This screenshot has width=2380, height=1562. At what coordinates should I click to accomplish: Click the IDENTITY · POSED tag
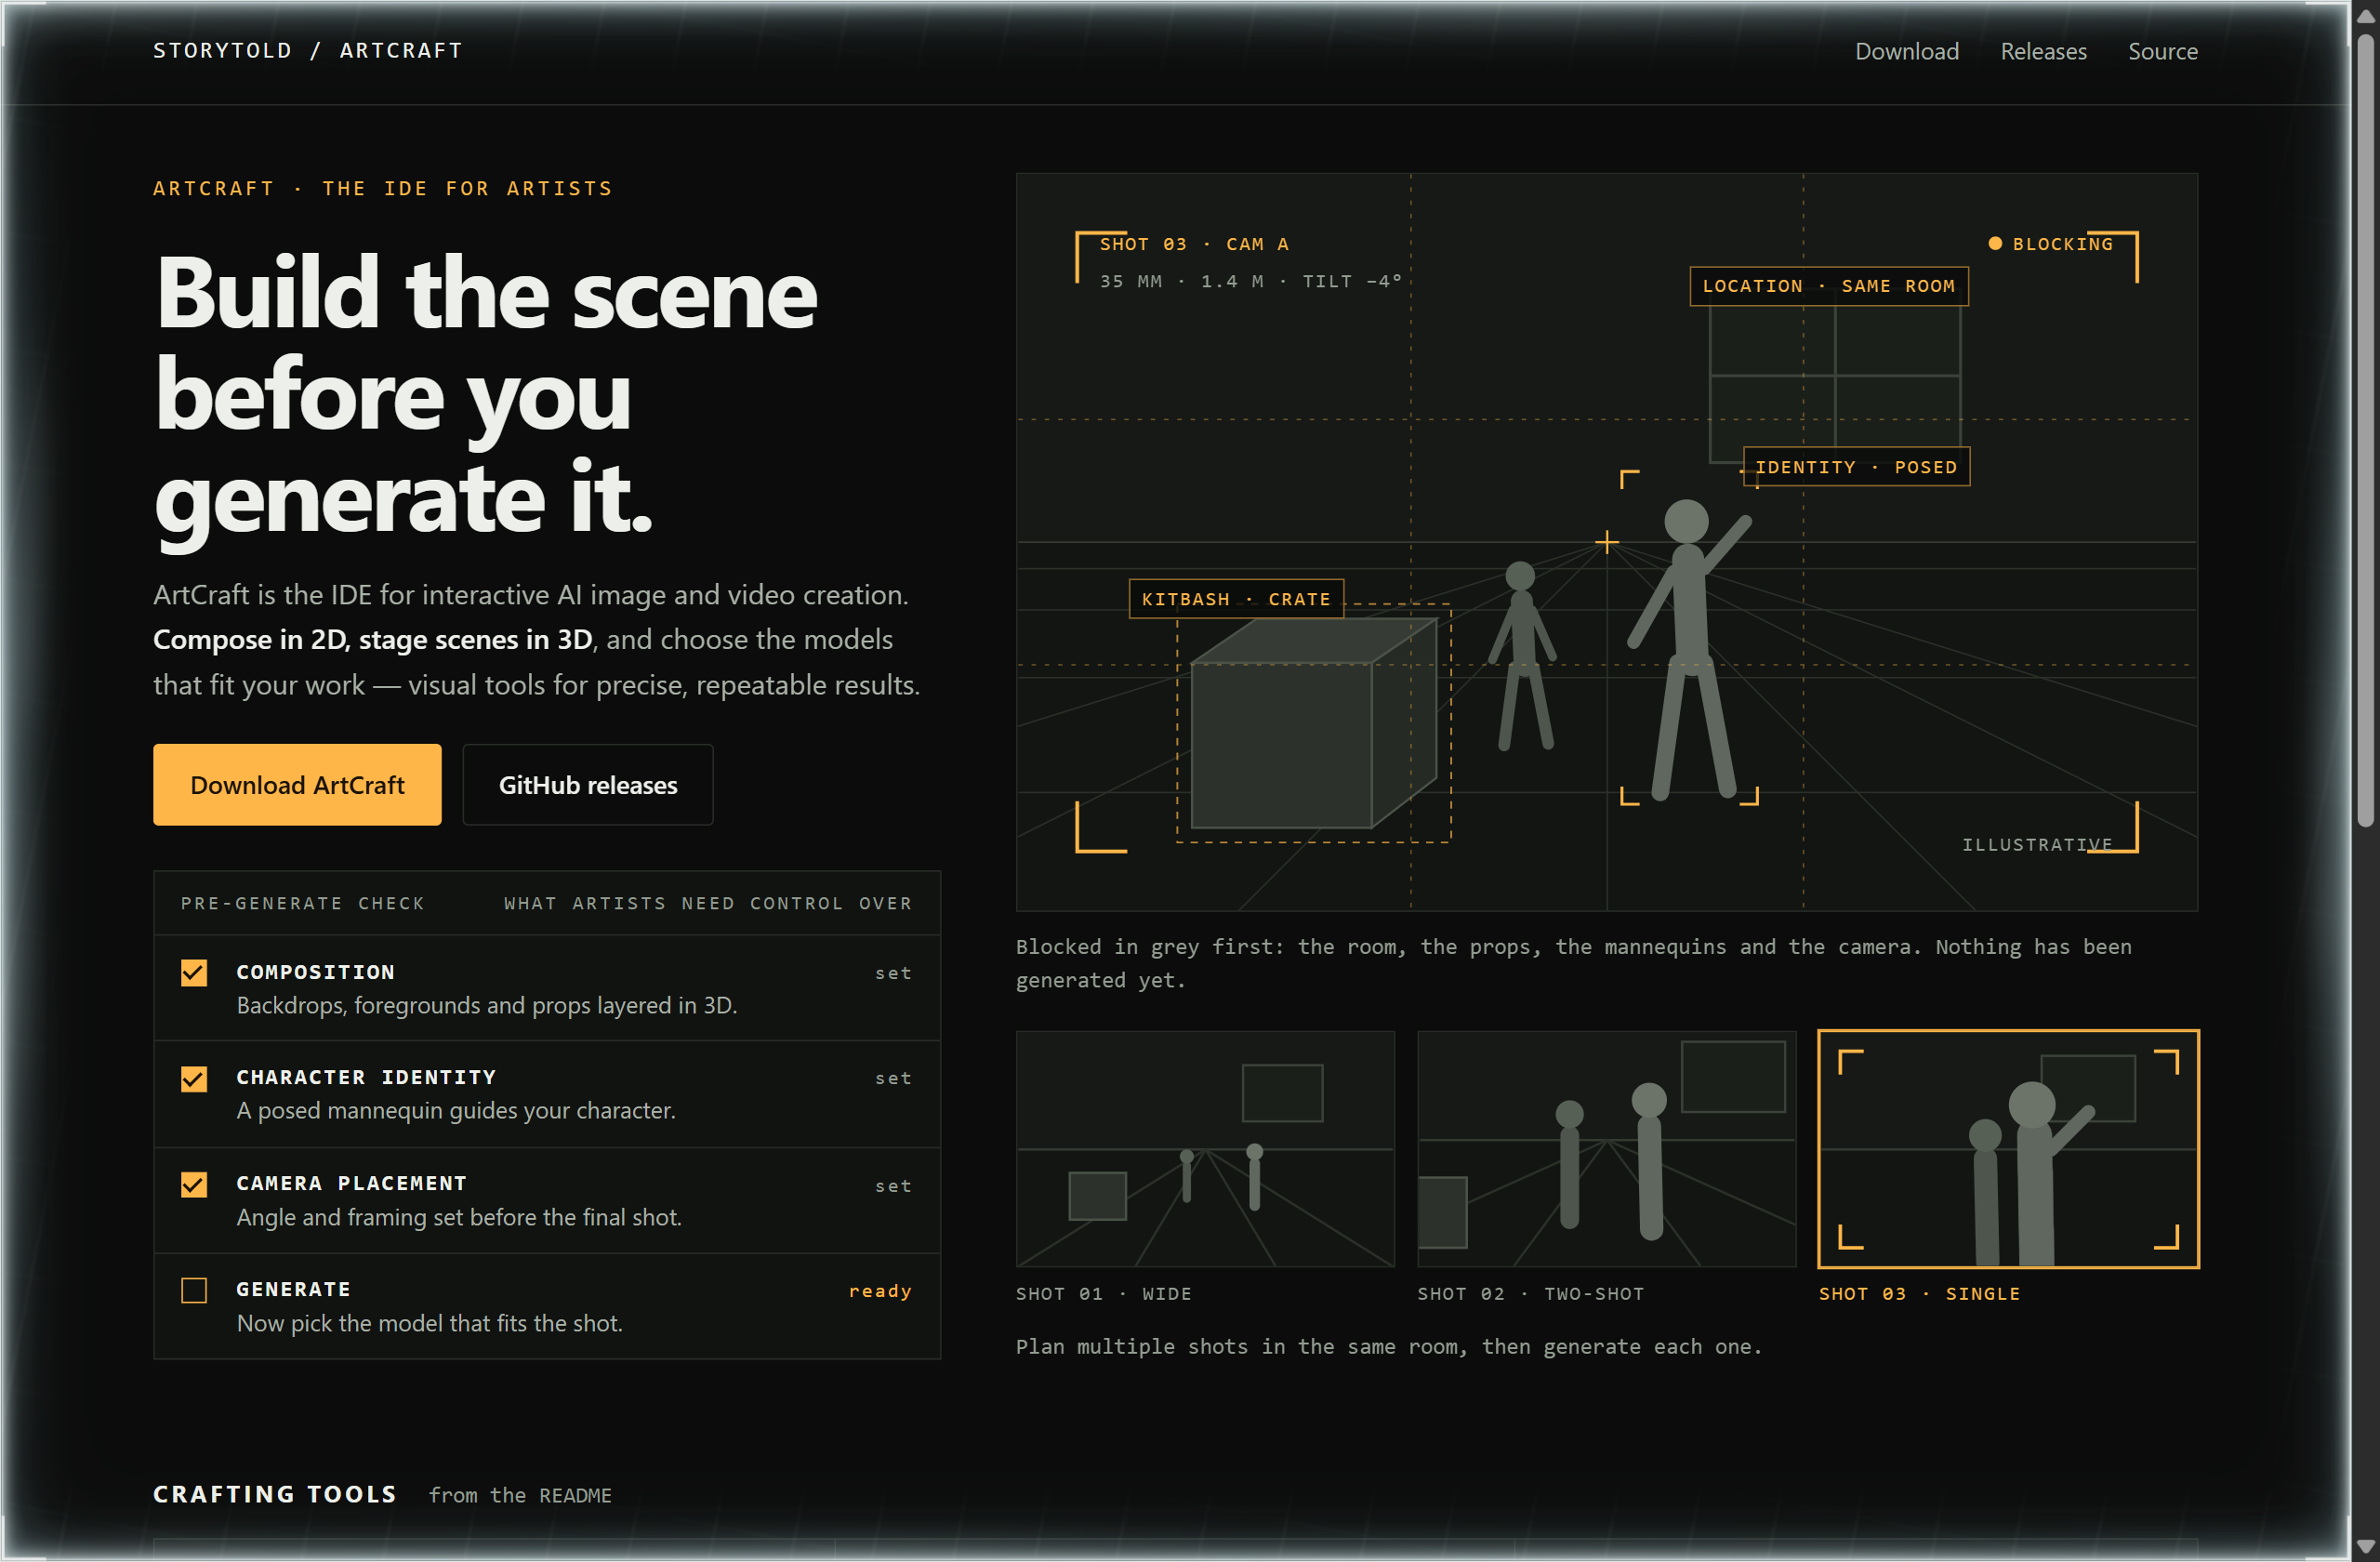pos(1856,466)
